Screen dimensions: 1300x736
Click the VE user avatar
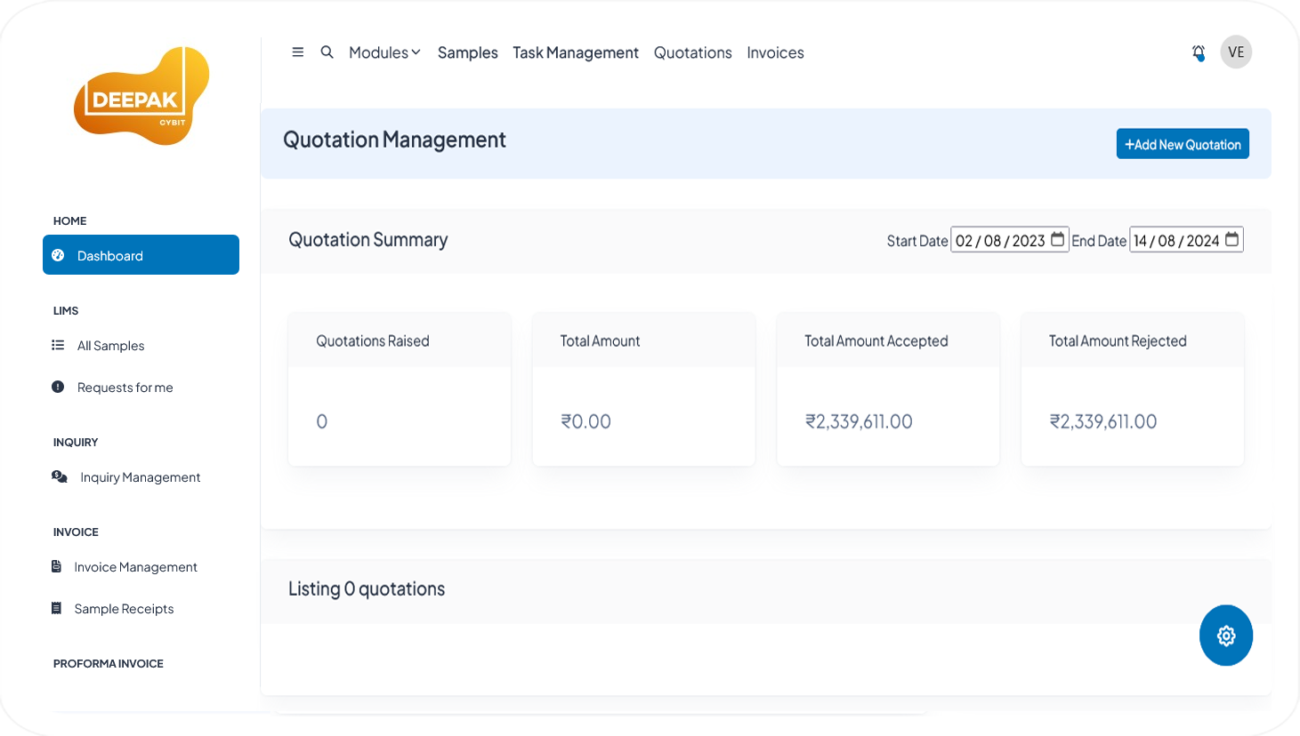tap(1236, 52)
